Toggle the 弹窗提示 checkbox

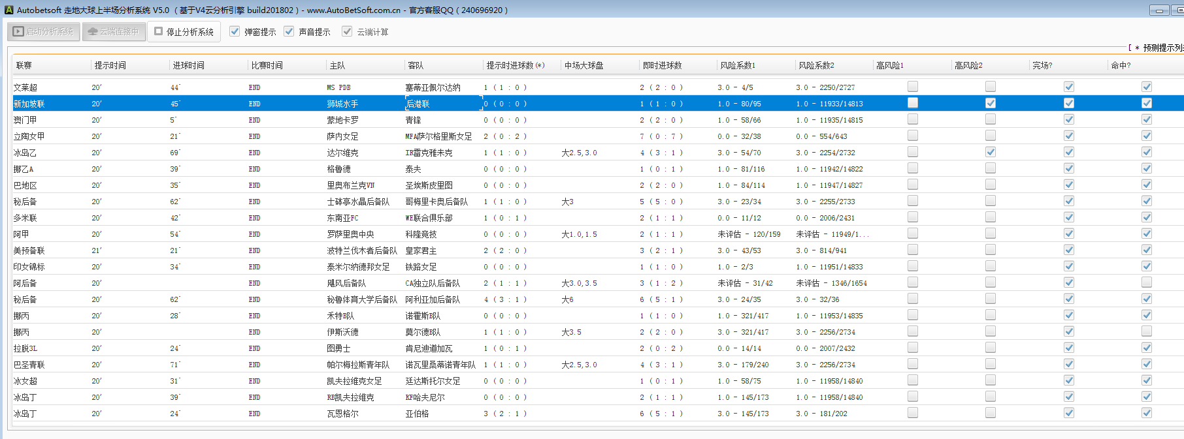tap(235, 31)
